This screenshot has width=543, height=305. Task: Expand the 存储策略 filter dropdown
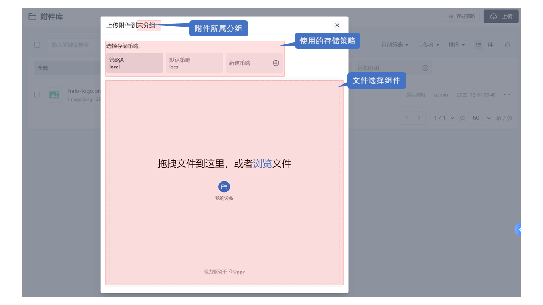pos(395,45)
